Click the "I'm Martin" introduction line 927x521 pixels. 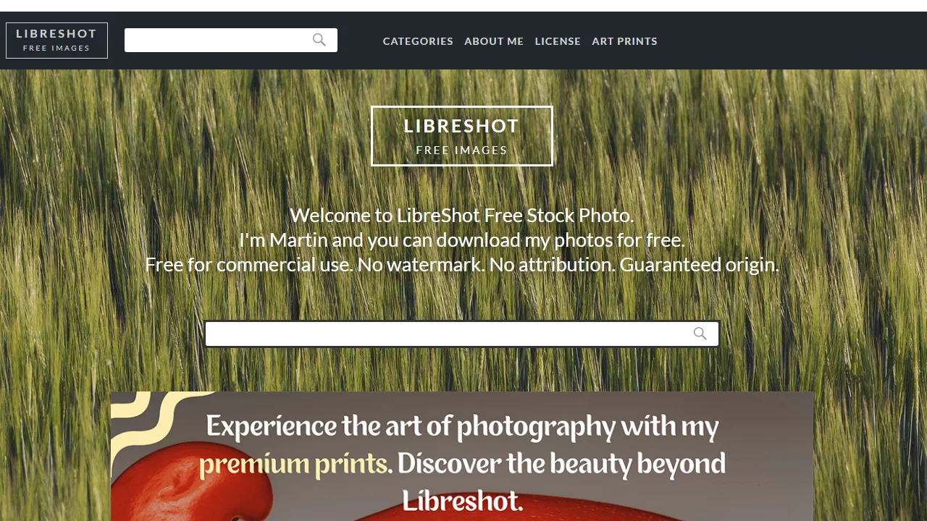pos(462,240)
